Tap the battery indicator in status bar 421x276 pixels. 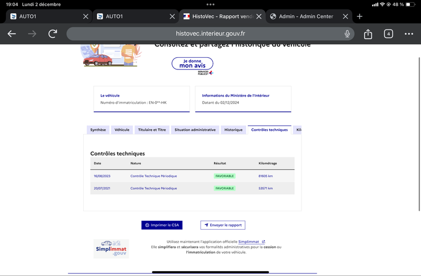coord(410,4)
